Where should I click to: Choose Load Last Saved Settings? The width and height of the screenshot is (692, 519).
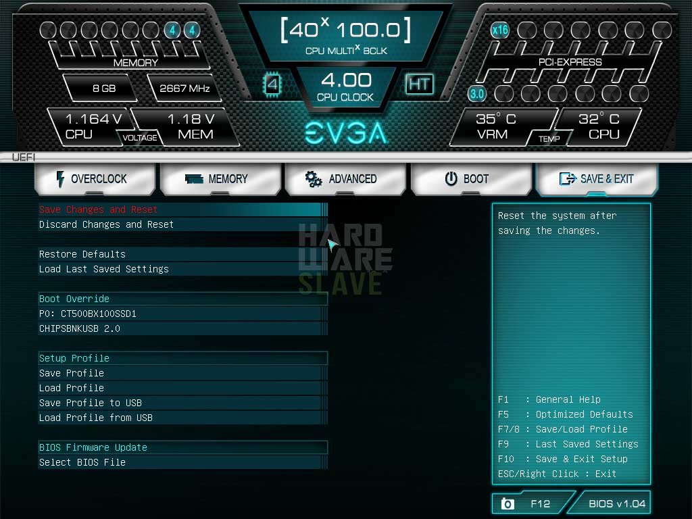click(x=182, y=269)
